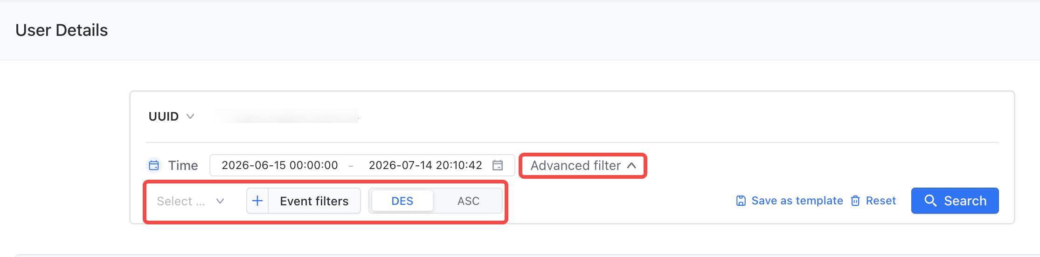
Task: Switch sort order to ASC
Action: (468, 201)
